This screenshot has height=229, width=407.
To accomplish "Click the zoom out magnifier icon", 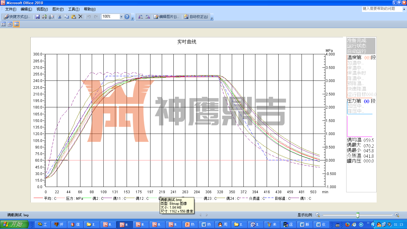I will coord(318,215).
